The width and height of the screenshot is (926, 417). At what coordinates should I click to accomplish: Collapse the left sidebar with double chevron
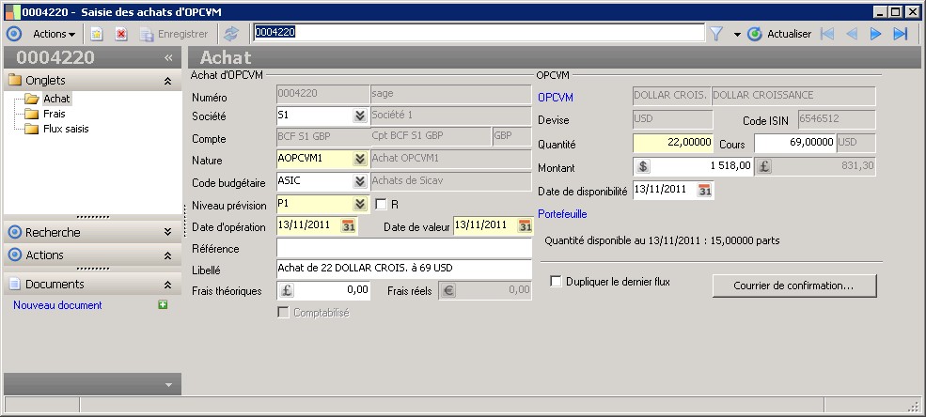click(x=168, y=57)
